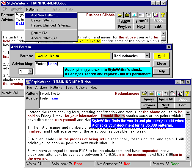Click Edit button in lower window
Viewport: 193px width, 168px height.
(x=182, y=105)
